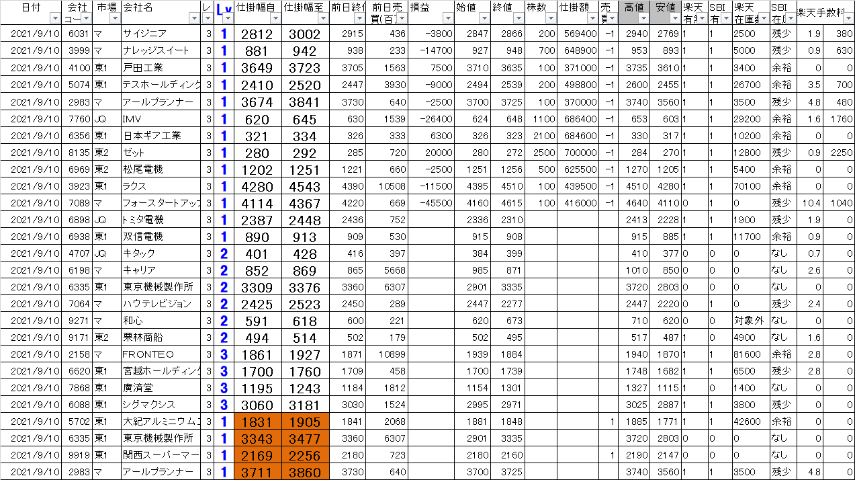Screen dimensions: 855x480
Task: Open the 仕掛幅至 column filter dropdown
Action: [x=324, y=19]
